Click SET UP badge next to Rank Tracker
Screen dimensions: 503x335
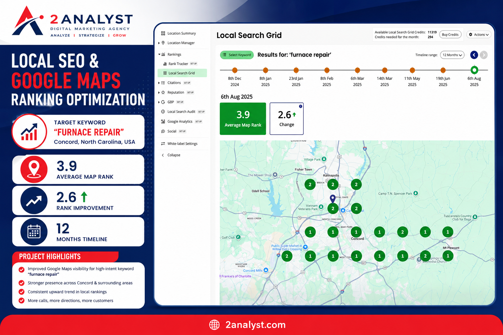click(194, 64)
